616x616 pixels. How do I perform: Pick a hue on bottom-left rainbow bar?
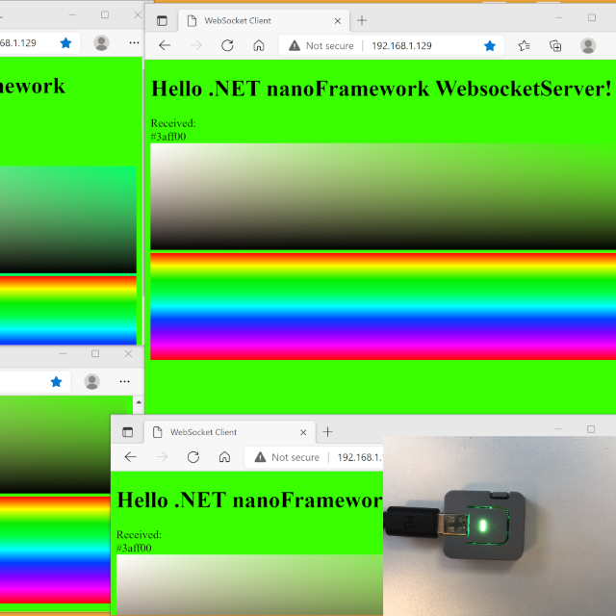click(x=55, y=550)
